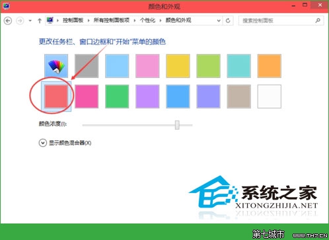The width and height of the screenshot is (329, 240).
Task: Click the 所有控制面板项 breadcrumb
Action: coord(112,20)
